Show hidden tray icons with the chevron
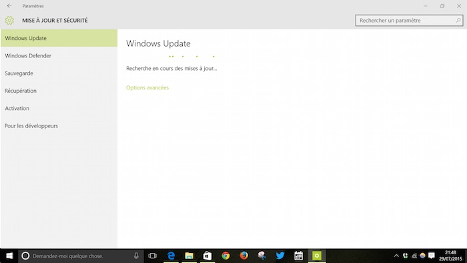The height and width of the screenshot is (263, 467). click(396, 256)
